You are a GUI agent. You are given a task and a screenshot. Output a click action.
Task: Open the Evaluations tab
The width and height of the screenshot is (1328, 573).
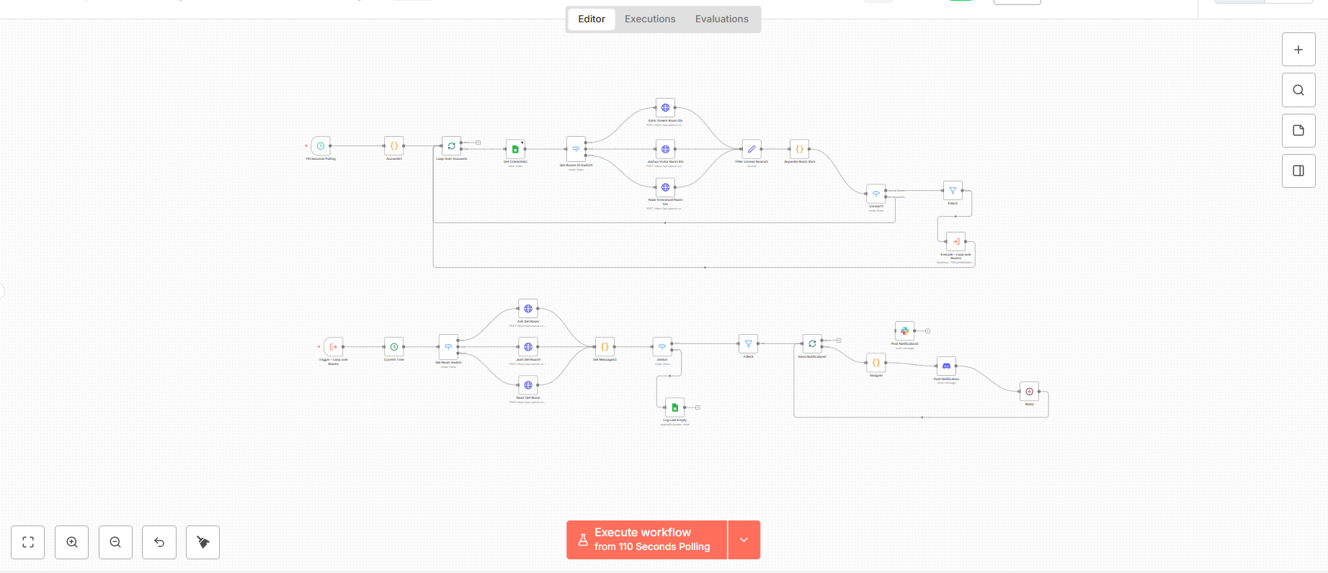click(721, 19)
